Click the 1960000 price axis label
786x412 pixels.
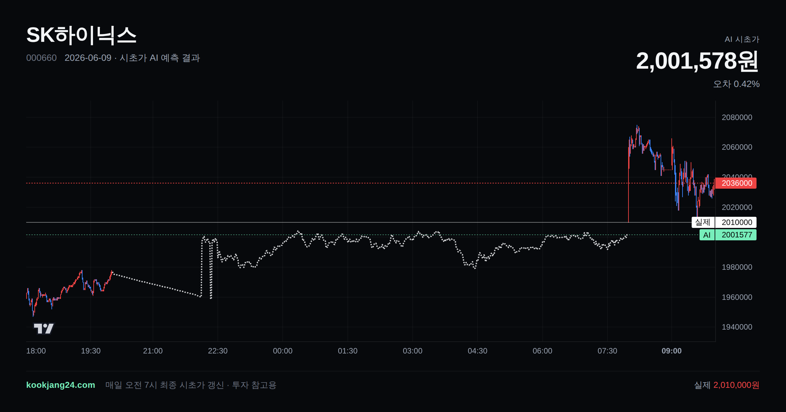737,297
